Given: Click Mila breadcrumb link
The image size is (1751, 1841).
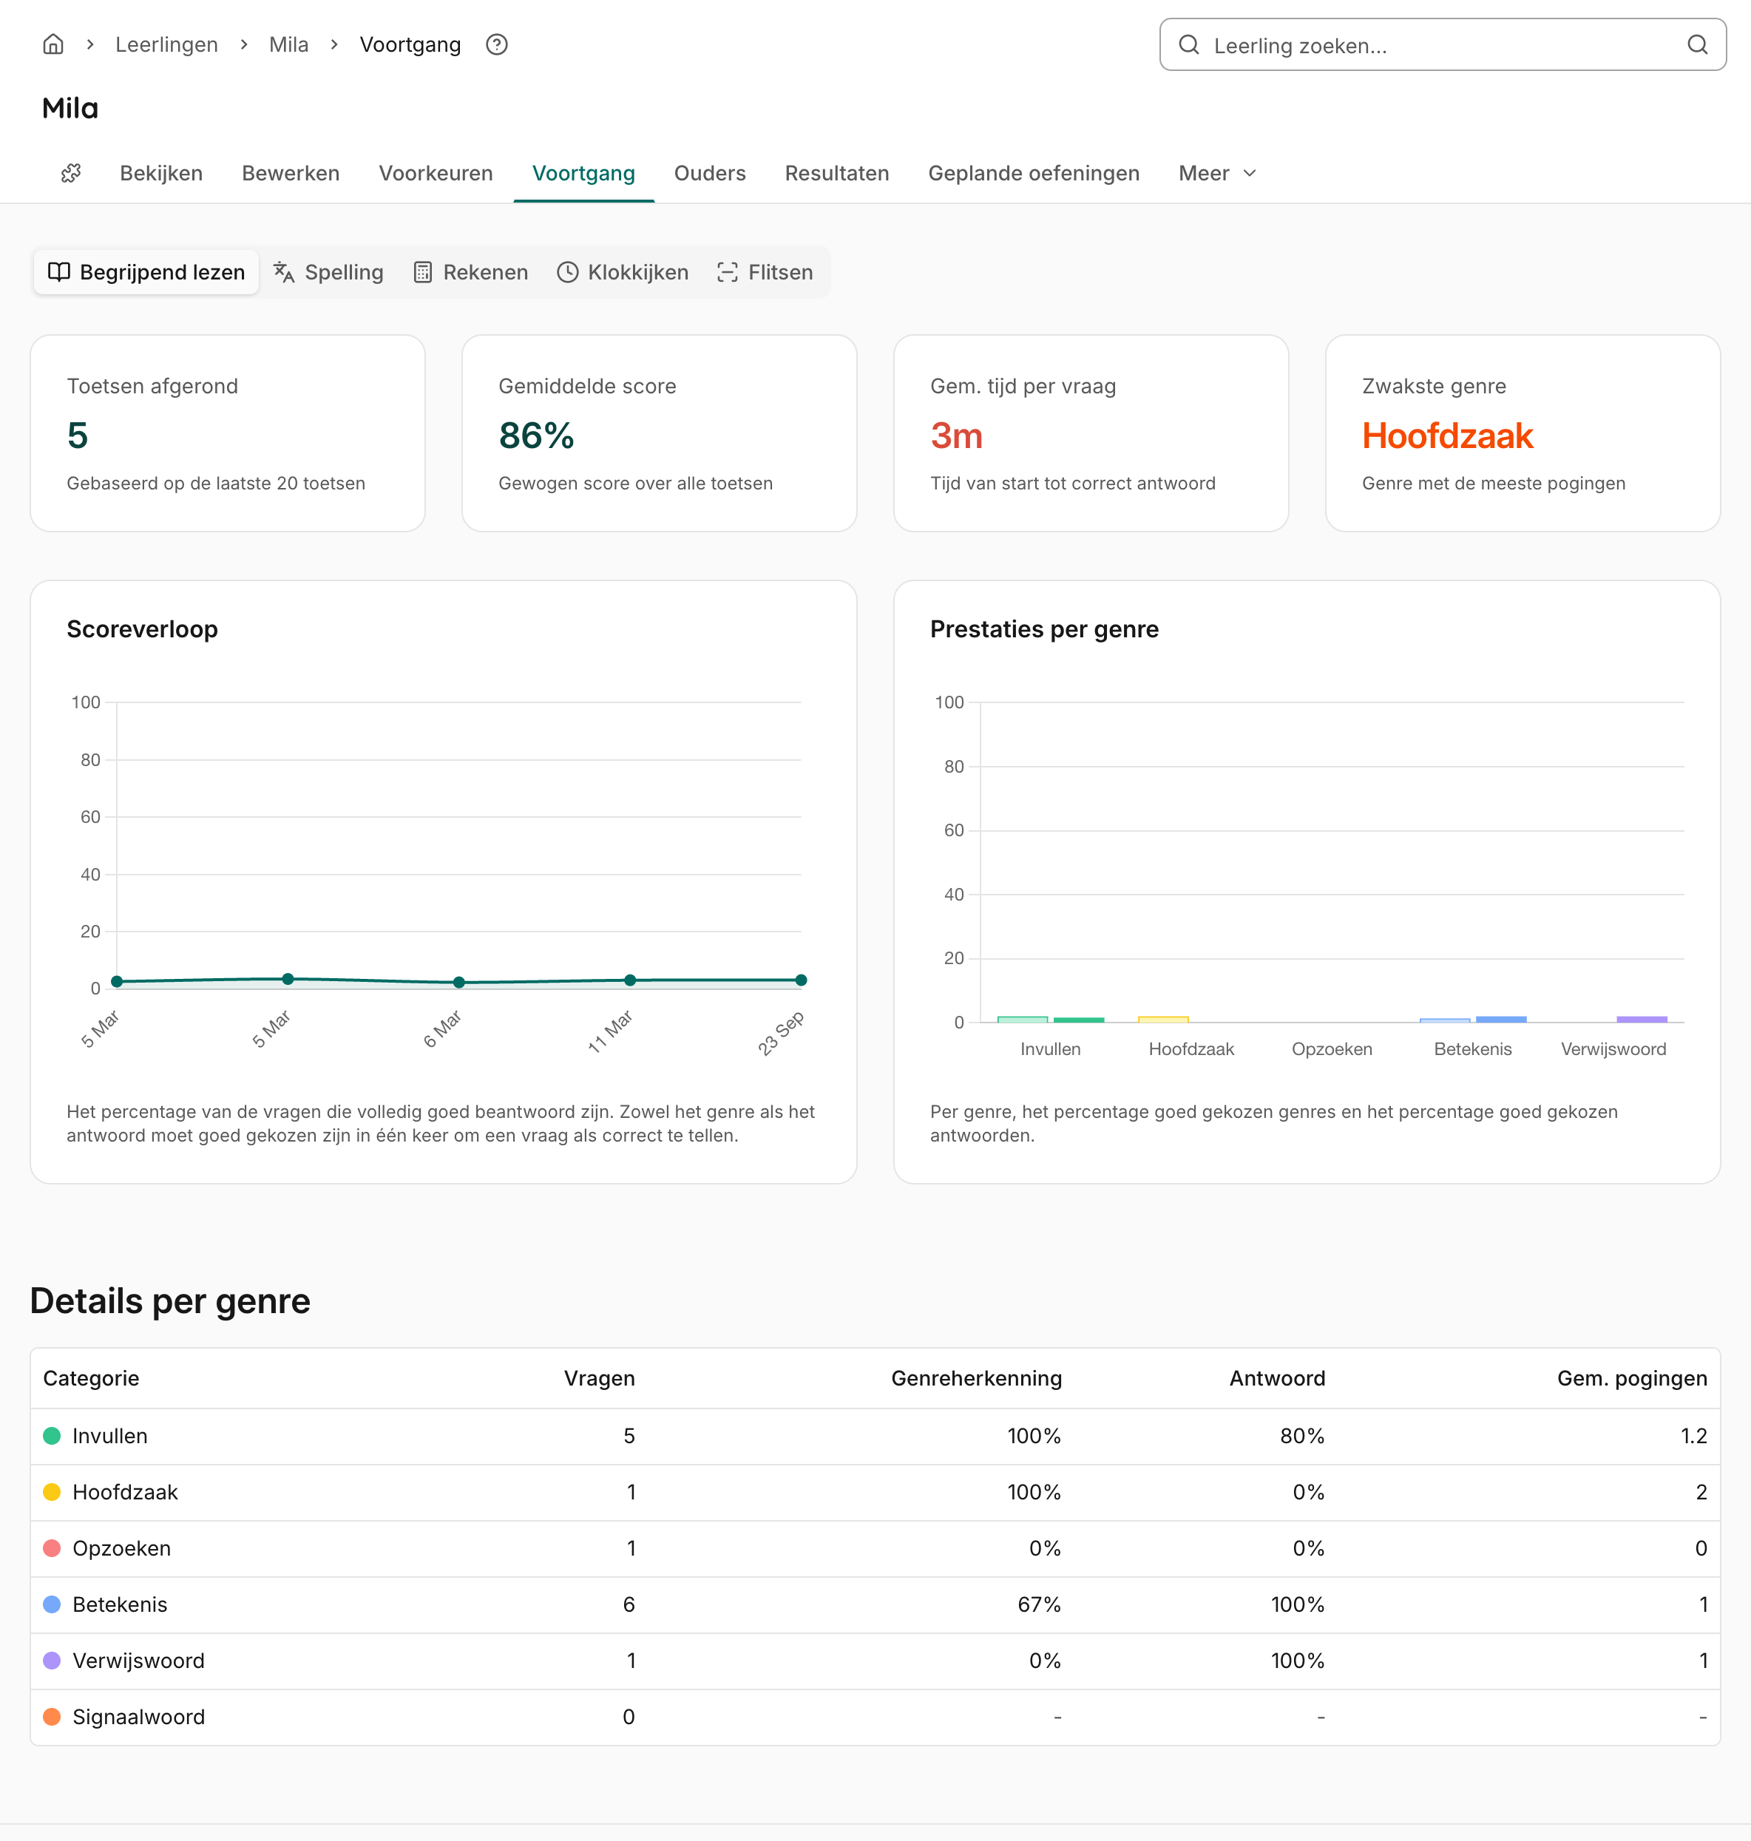Looking at the screenshot, I should [x=288, y=45].
